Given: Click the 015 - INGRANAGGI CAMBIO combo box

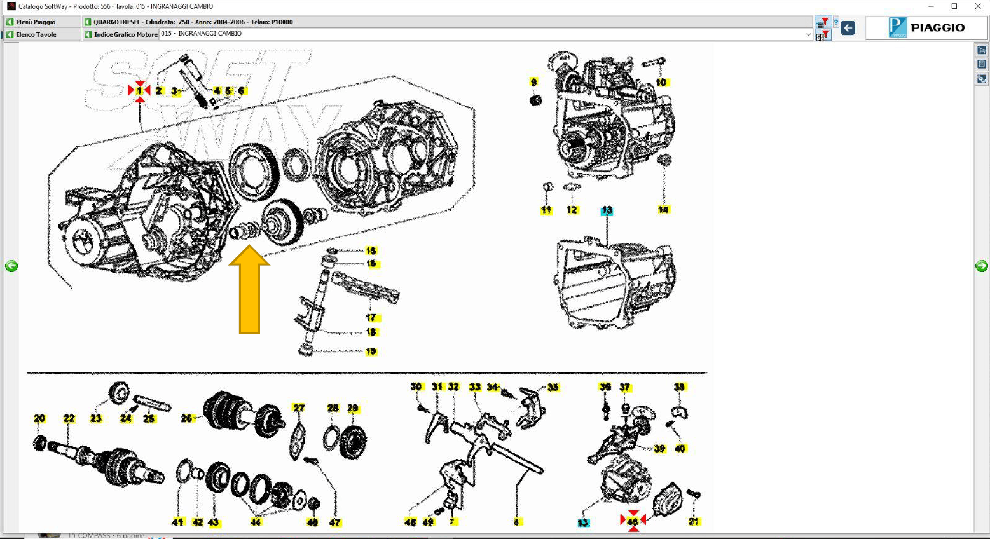Looking at the screenshot, I should (483, 34).
